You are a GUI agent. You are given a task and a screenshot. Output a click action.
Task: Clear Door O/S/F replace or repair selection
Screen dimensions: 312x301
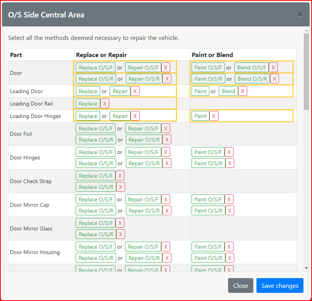166,67
